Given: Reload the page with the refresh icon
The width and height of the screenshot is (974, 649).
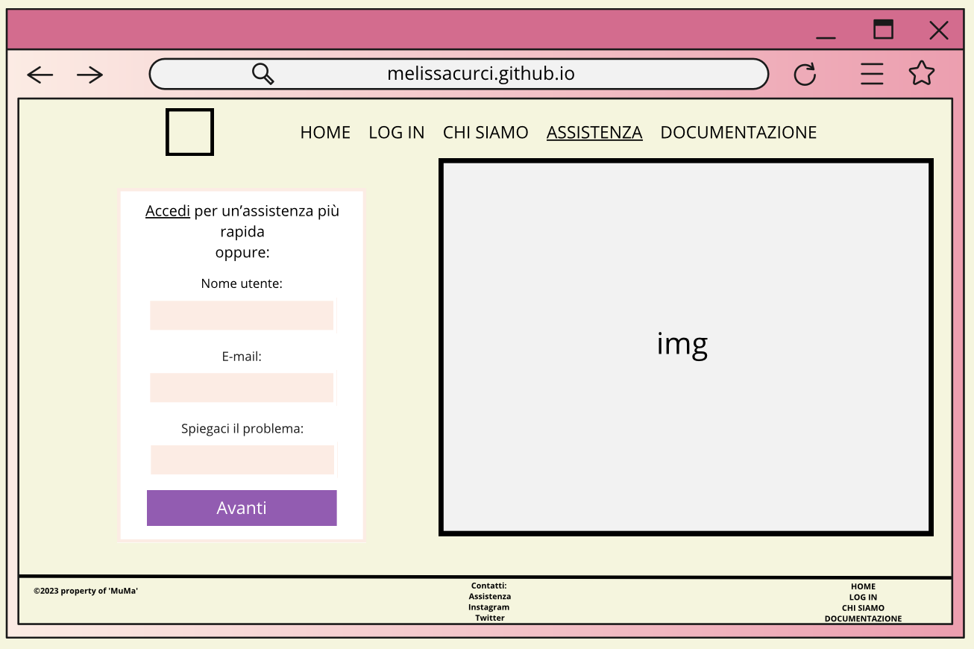Looking at the screenshot, I should click(805, 75).
